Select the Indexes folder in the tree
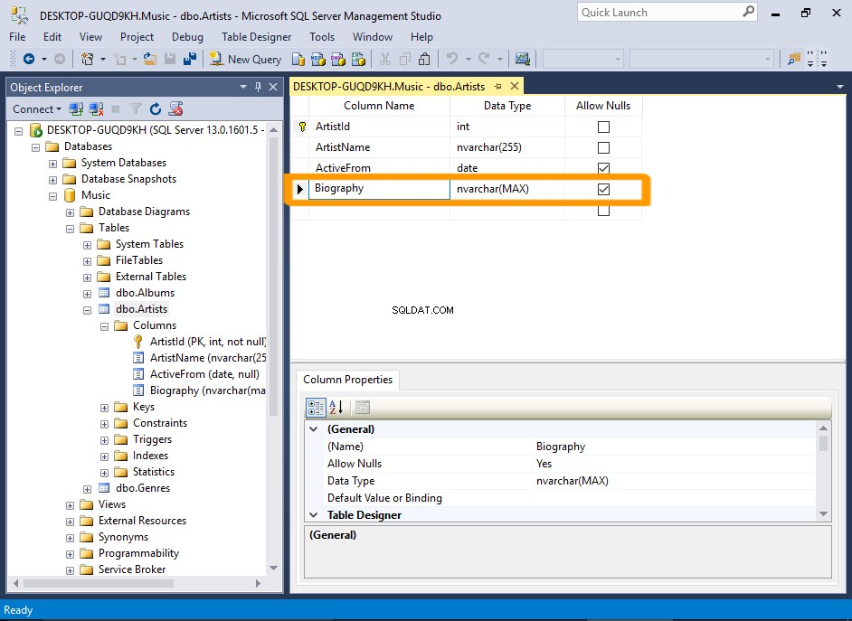The width and height of the screenshot is (852, 621). [x=150, y=456]
